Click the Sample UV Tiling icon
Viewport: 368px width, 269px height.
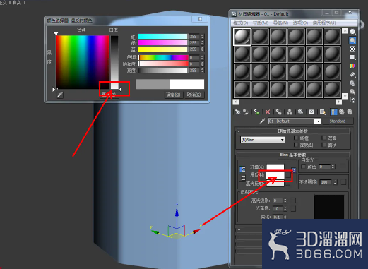pos(352,57)
